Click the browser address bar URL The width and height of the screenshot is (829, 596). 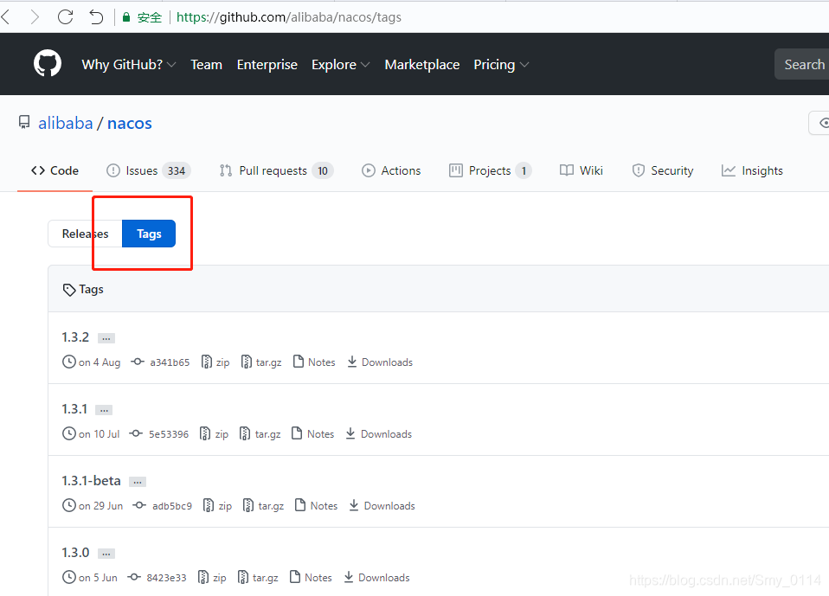click(x=289, y=17)
